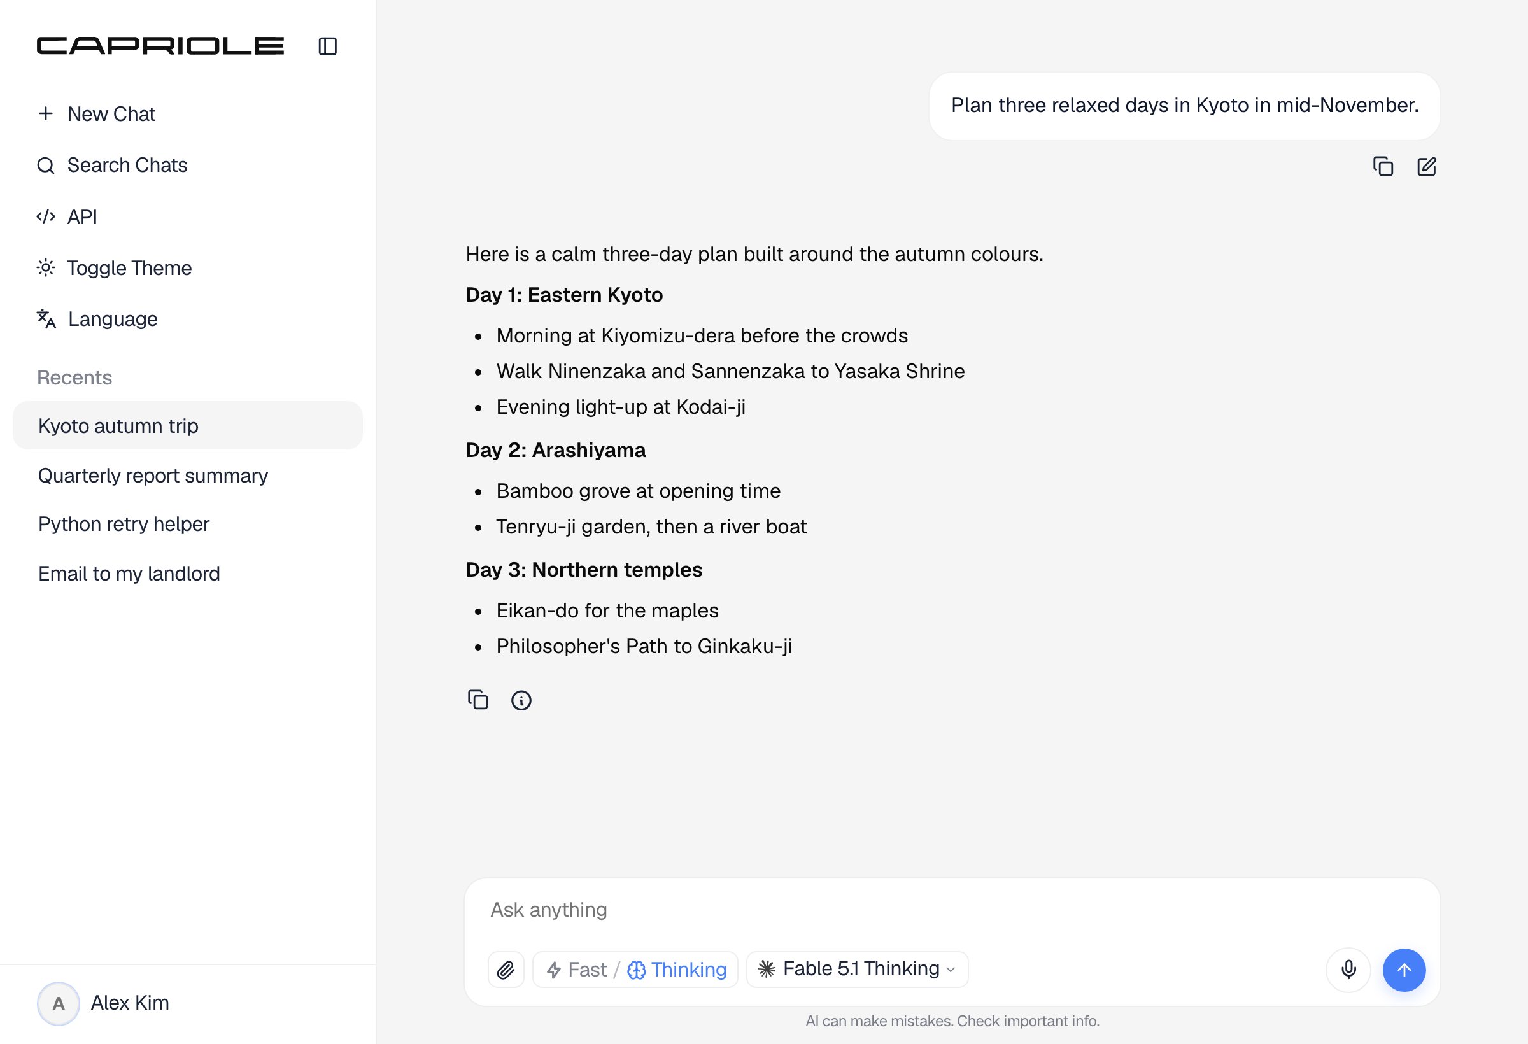Start voice input with the microphone

coord(1348,969)
